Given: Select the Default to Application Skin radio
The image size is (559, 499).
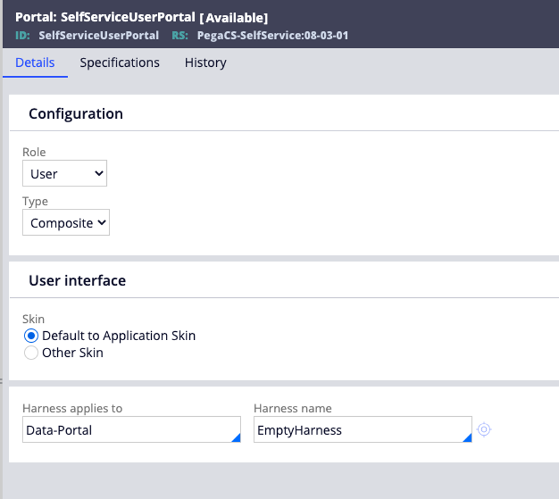Looking at the screenshot, I should click(31, 336).
